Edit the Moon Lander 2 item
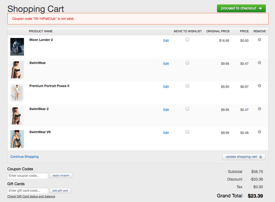Screen dimensions: 275x202 166,41
